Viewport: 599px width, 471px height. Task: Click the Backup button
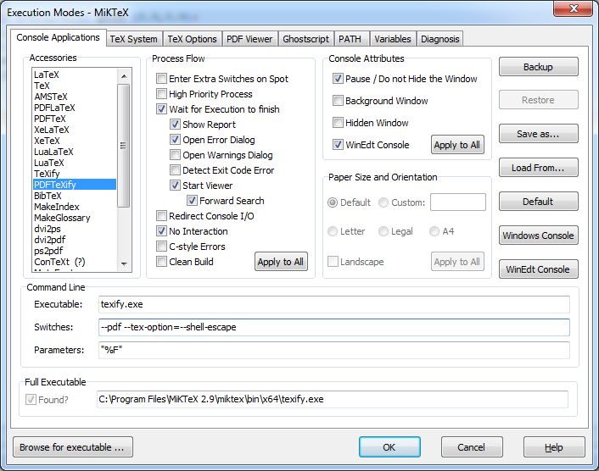pyautogui.click(x=538, y=67)
